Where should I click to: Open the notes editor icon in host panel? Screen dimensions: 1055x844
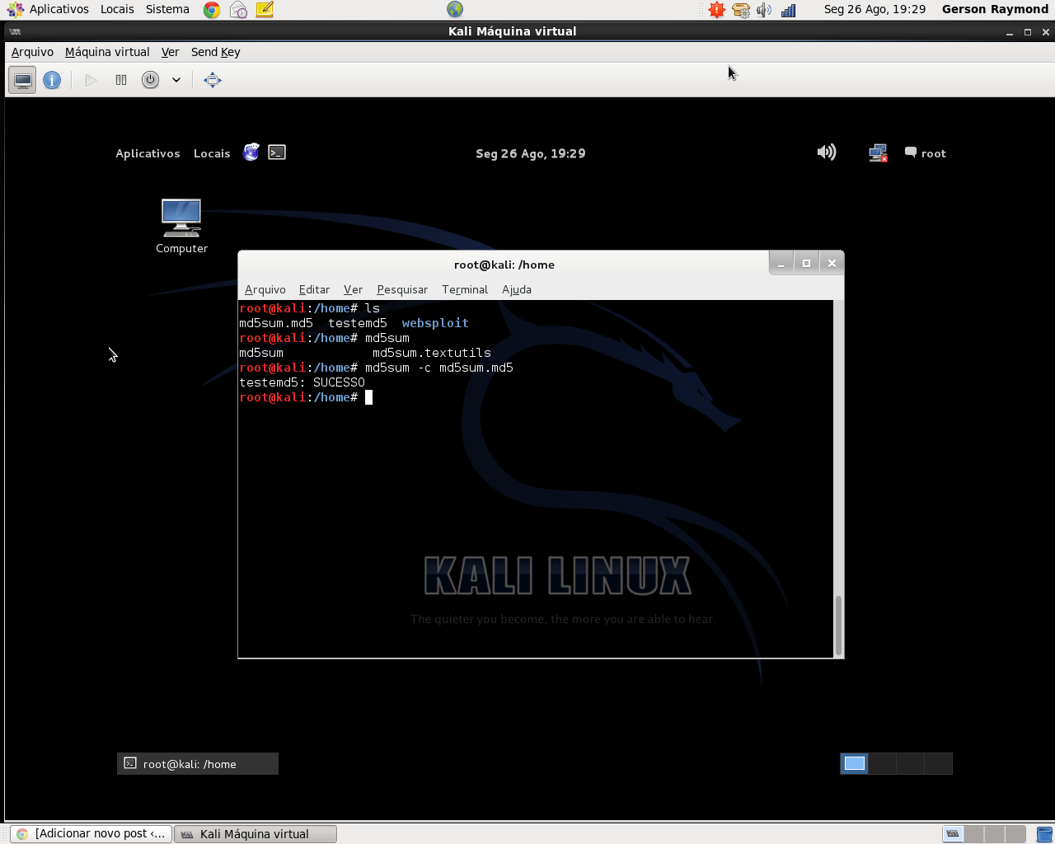click(x=265, y=10)
